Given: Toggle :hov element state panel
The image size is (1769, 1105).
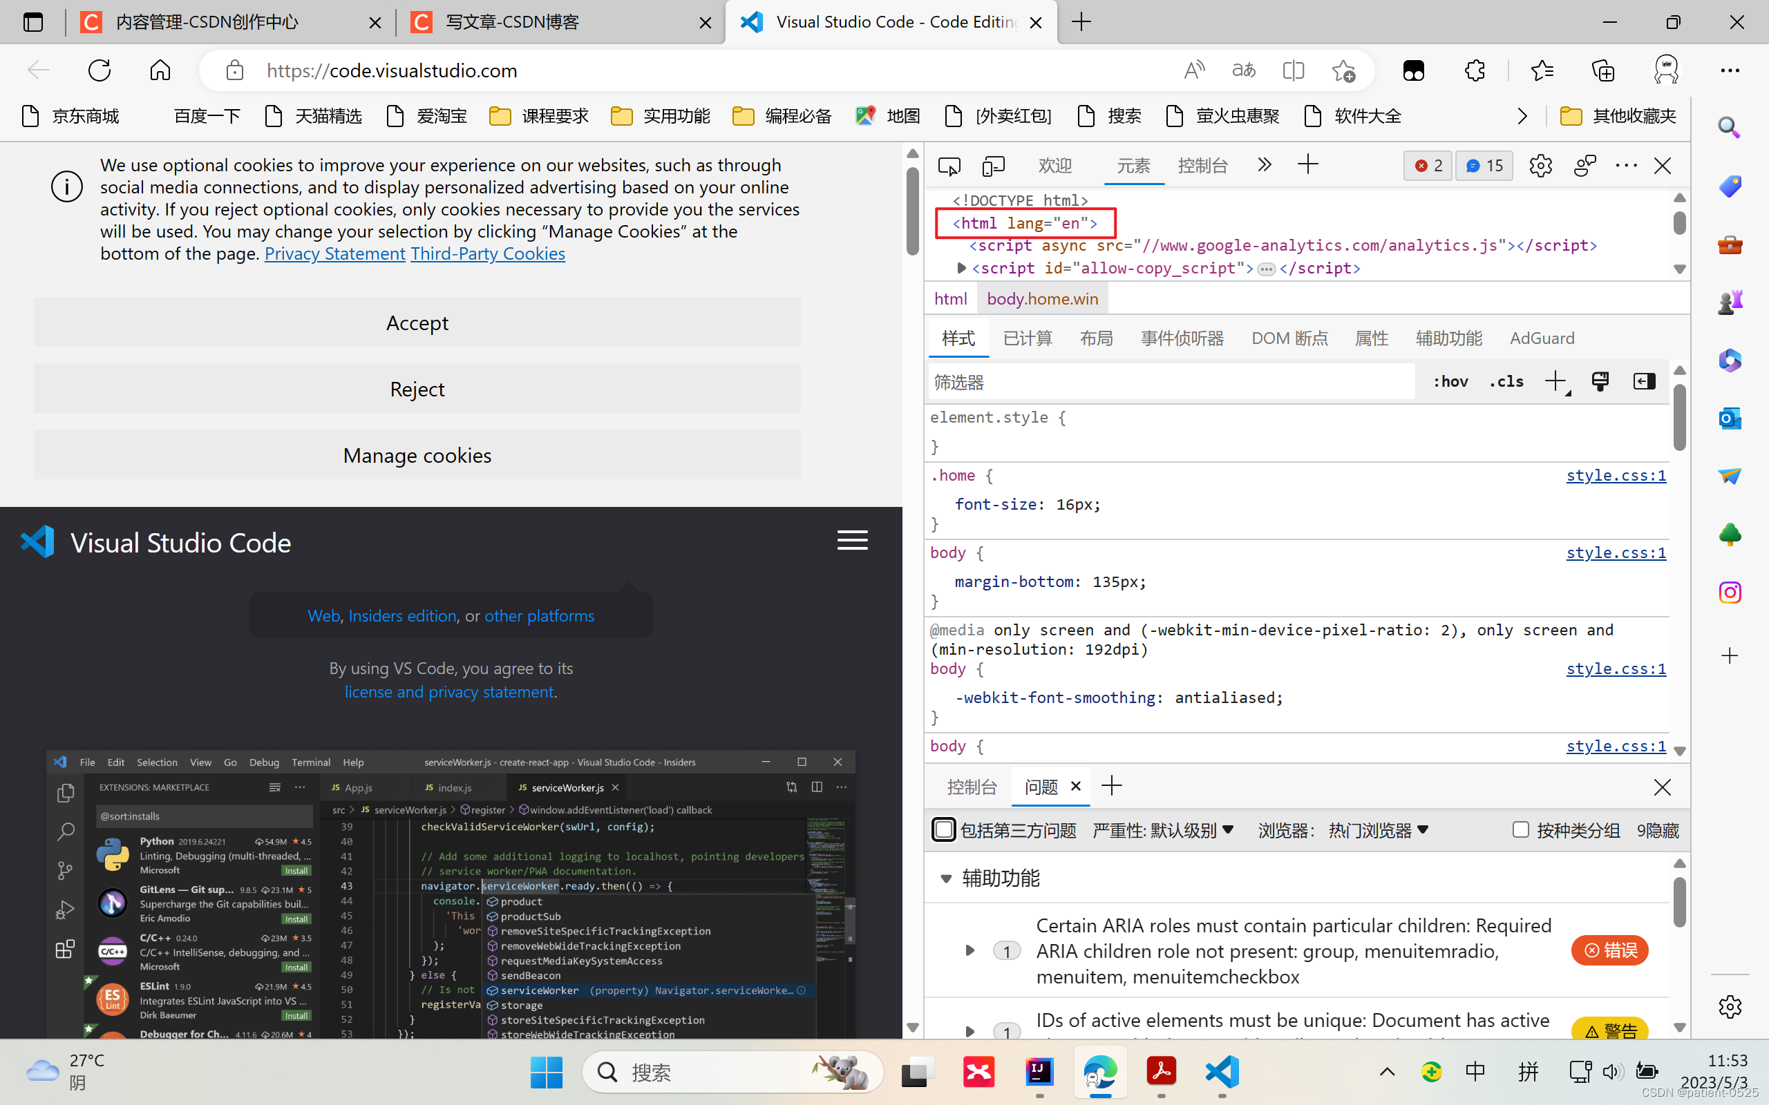Looking at the screenshot, I should [x=1450, y=381].
